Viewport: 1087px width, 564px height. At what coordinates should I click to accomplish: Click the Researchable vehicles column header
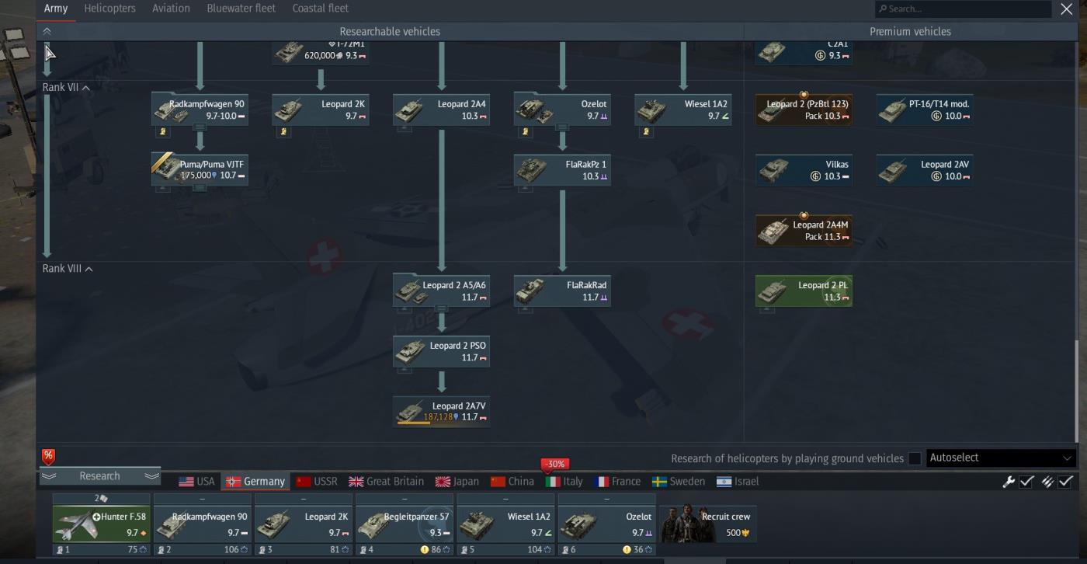click(x=390, y=31)
